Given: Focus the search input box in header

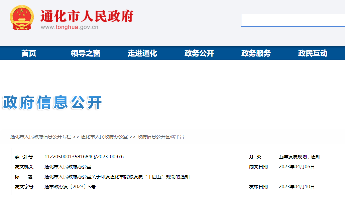Looking at the screenshot, I should click(x=293, y=20).
